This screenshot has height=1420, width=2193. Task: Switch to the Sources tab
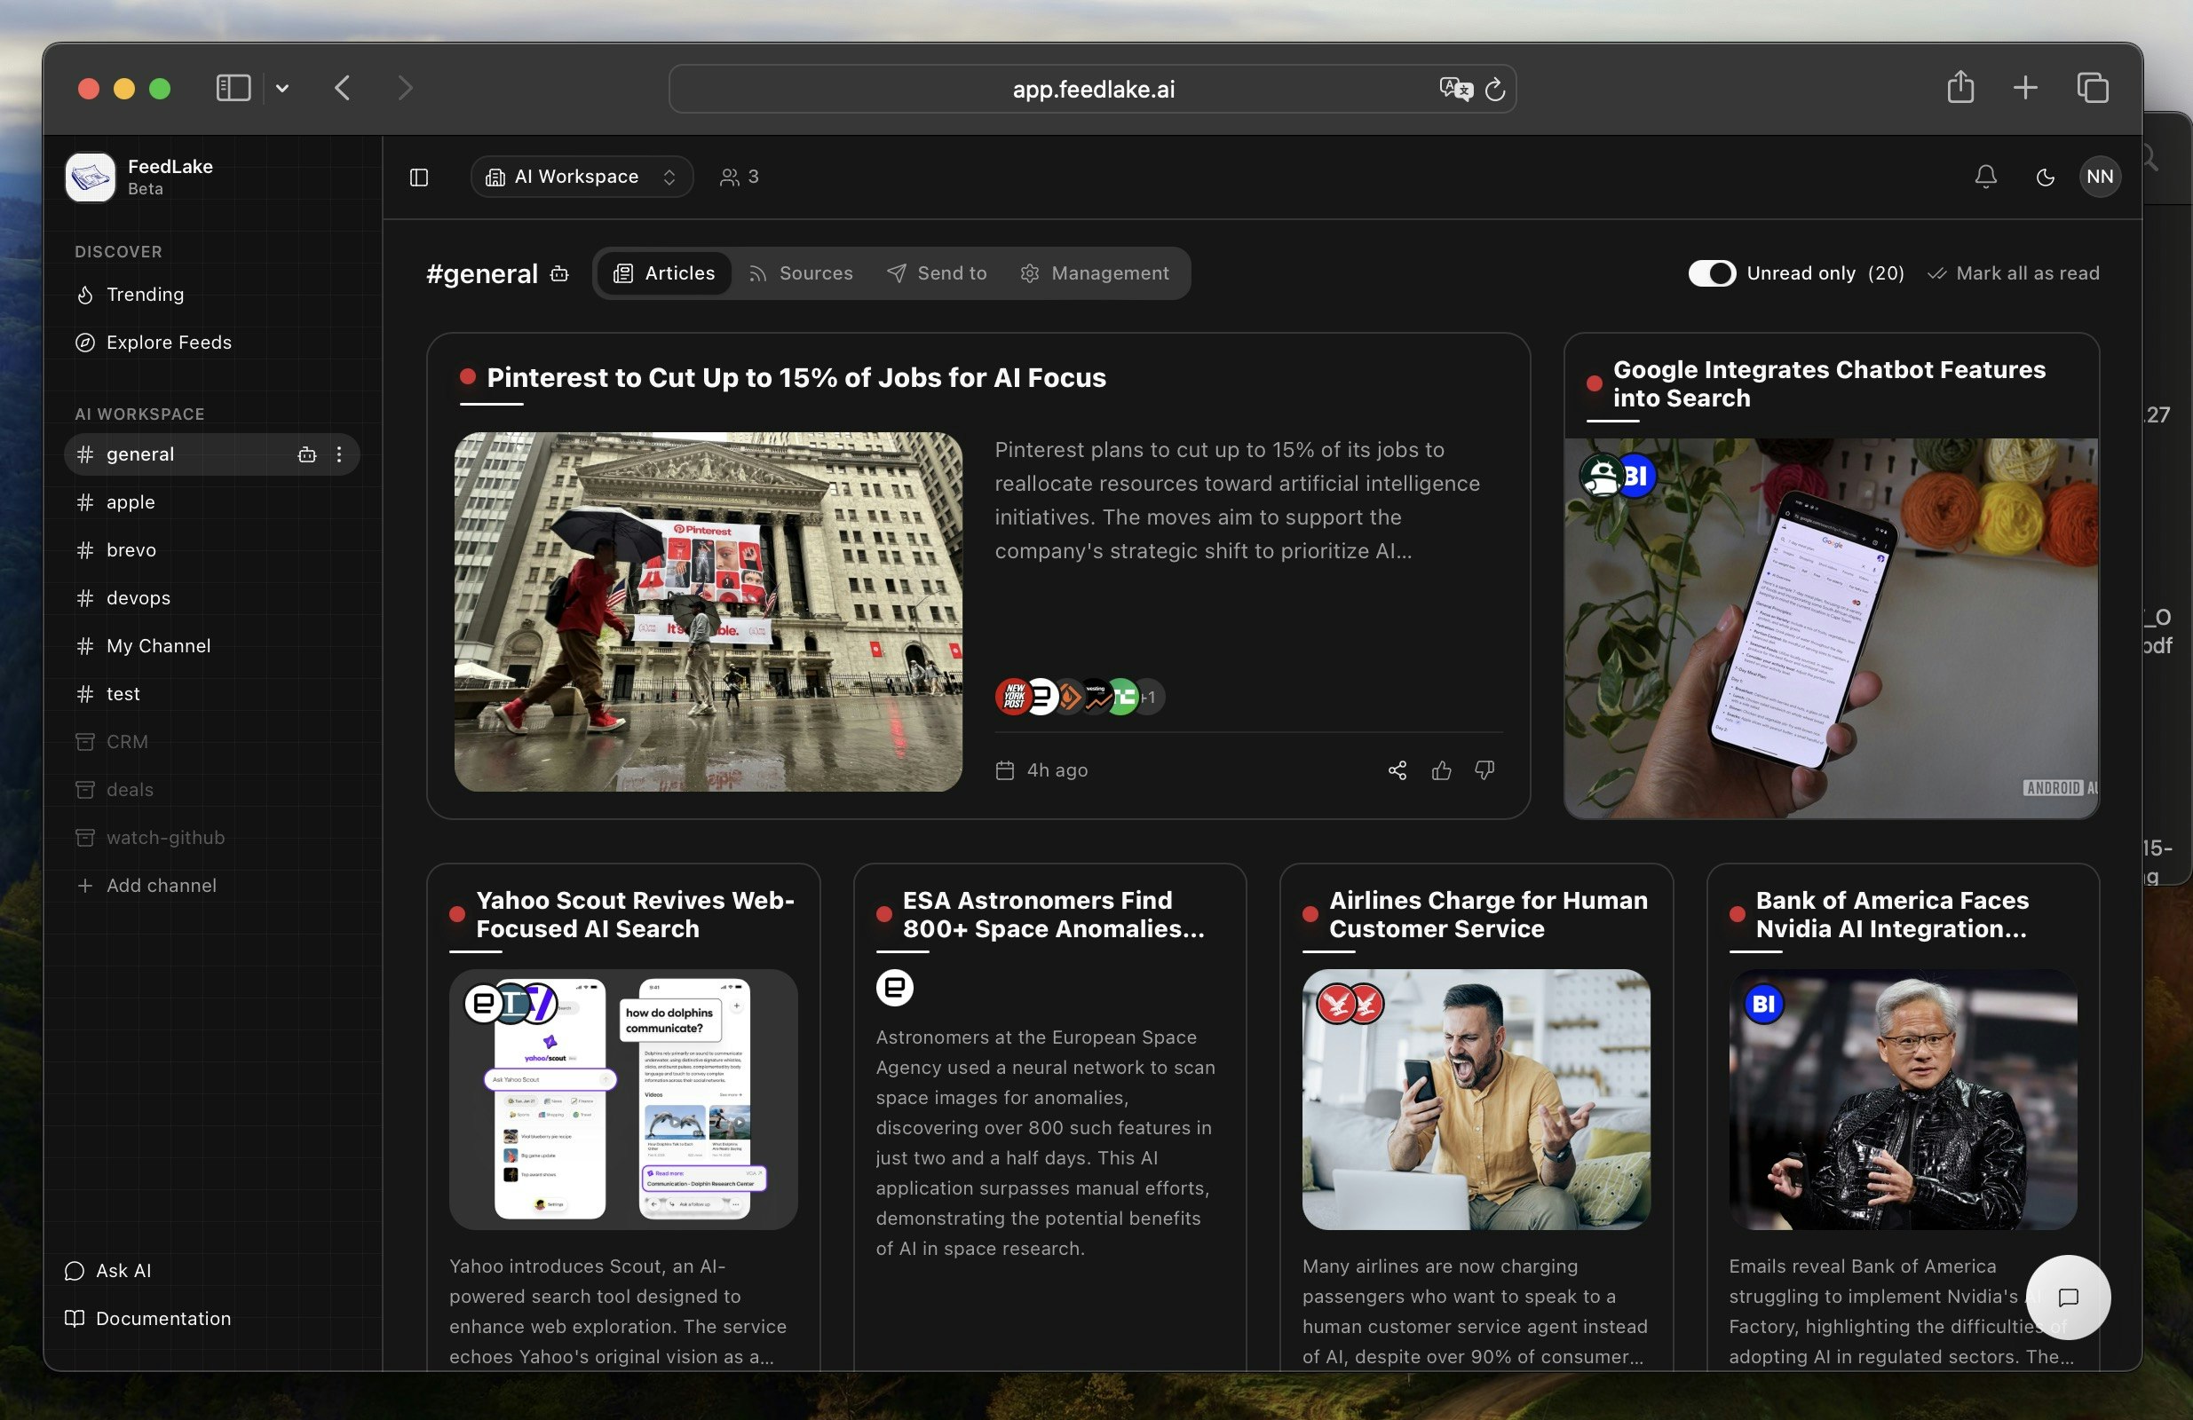[800, 273]
